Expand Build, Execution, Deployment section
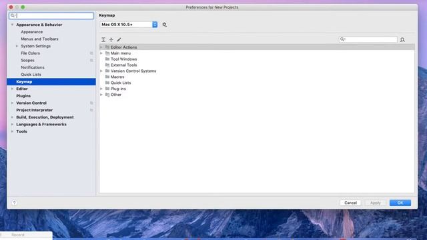Screen dimensions: 427x240 coord(12,117)
